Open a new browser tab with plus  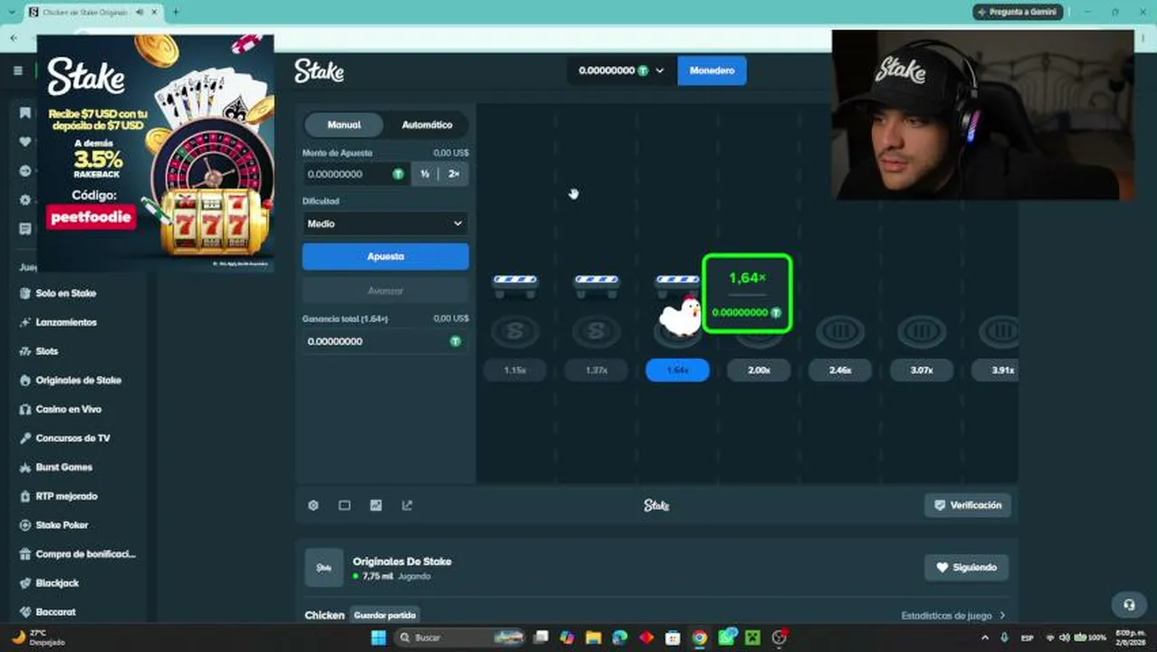[176, 12]
